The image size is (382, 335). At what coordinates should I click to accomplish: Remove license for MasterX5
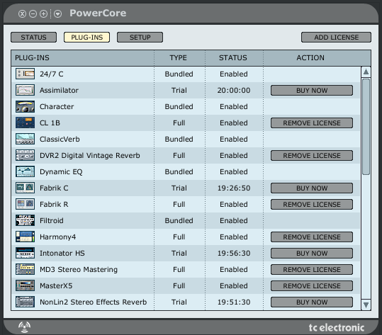(x=312, y=286)
